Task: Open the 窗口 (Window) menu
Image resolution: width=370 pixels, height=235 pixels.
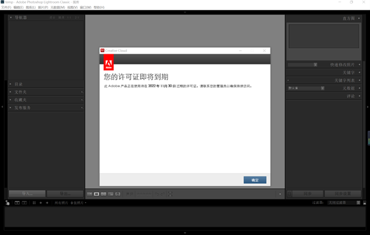Action: point(86,8)
